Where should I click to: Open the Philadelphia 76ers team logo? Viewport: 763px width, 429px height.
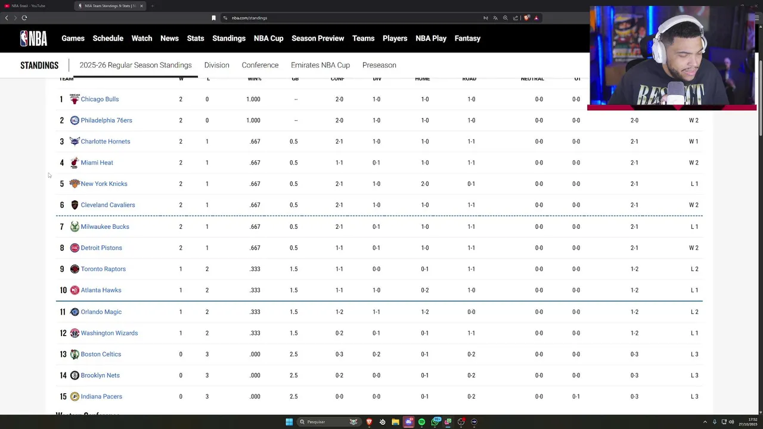click(x=75, y=120)
